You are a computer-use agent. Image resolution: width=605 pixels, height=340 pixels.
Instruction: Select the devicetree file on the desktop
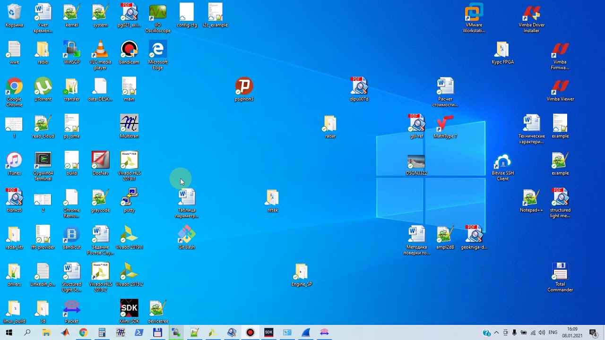pyautogui.click(x=158, y=311)
